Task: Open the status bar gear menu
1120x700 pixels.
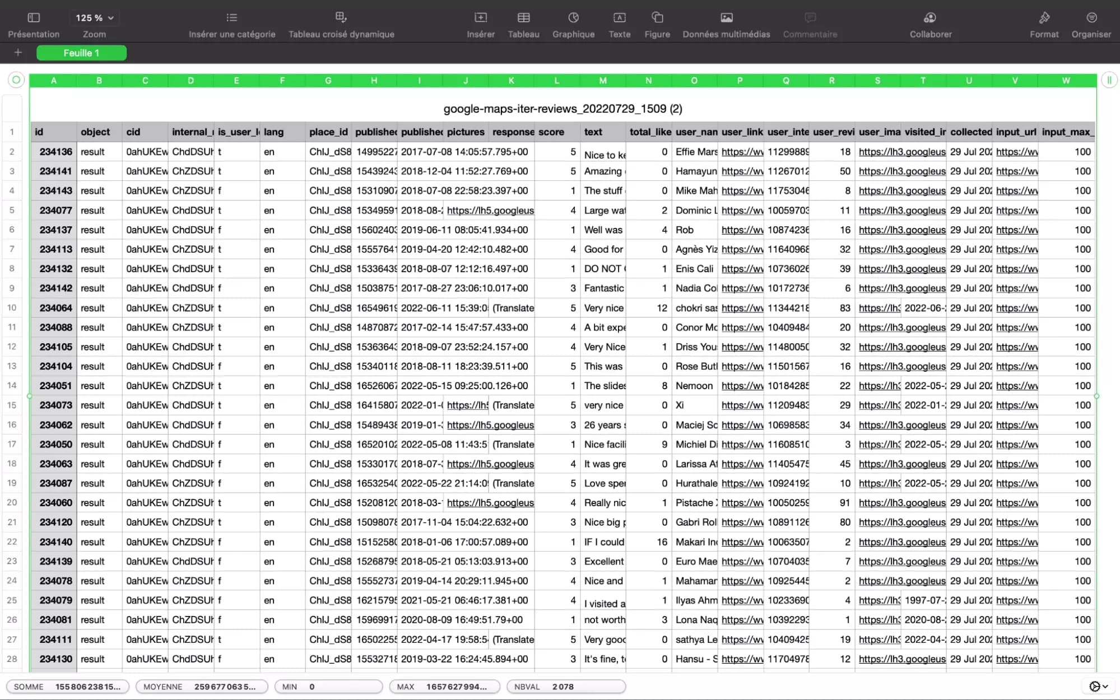Action: [x=1098, y=687]
